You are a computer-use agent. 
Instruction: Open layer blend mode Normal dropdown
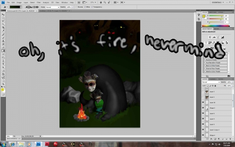coord(211,82)
